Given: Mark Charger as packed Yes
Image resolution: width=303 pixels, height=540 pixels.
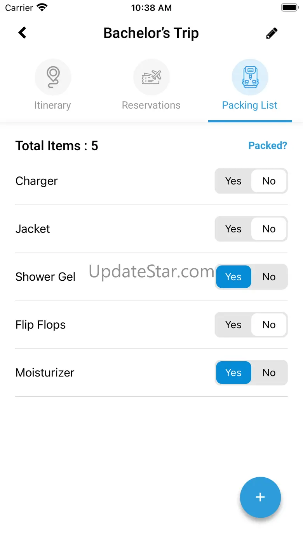Looking at the screenshot, I should coord(233,181).
